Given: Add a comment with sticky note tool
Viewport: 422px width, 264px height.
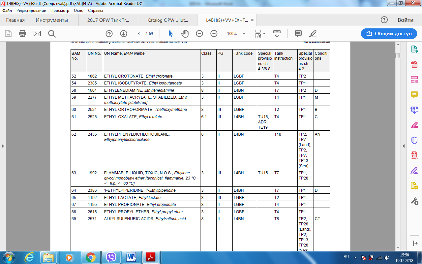Looking at the screenshot, I should click(x=298, y=33).
